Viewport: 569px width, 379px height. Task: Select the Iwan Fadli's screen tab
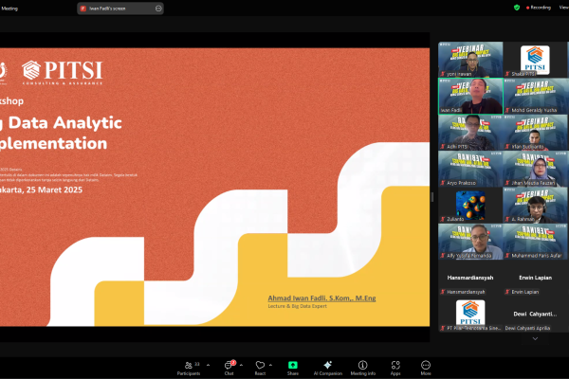120,9
